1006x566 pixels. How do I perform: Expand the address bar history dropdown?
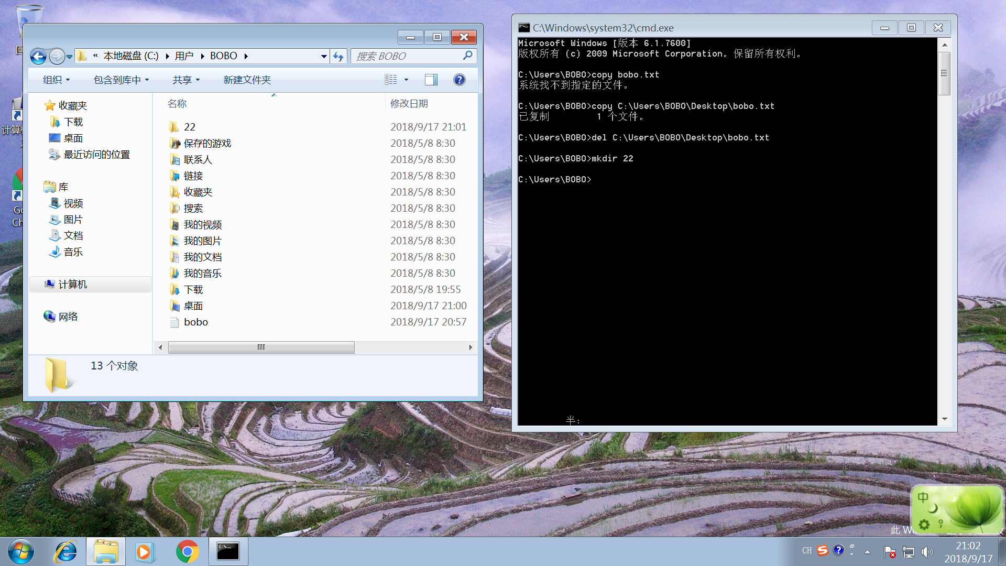click(324, 56)
